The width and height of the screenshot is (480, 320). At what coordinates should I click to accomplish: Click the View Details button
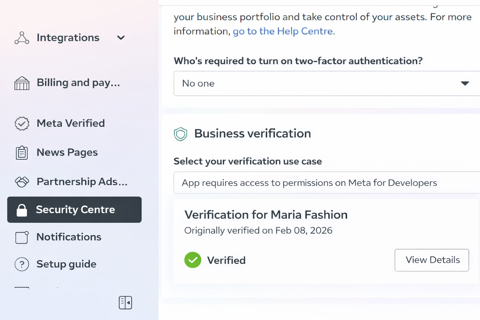(x=432, y=260)
